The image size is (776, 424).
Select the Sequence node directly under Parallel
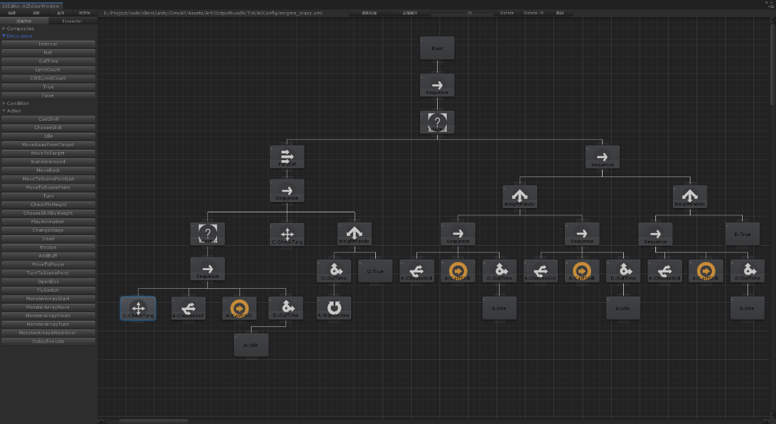point(287,190)
